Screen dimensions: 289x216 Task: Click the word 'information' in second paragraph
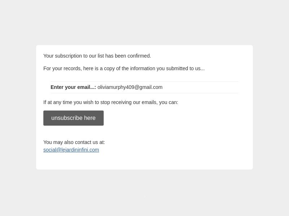[x=143, y=68]
